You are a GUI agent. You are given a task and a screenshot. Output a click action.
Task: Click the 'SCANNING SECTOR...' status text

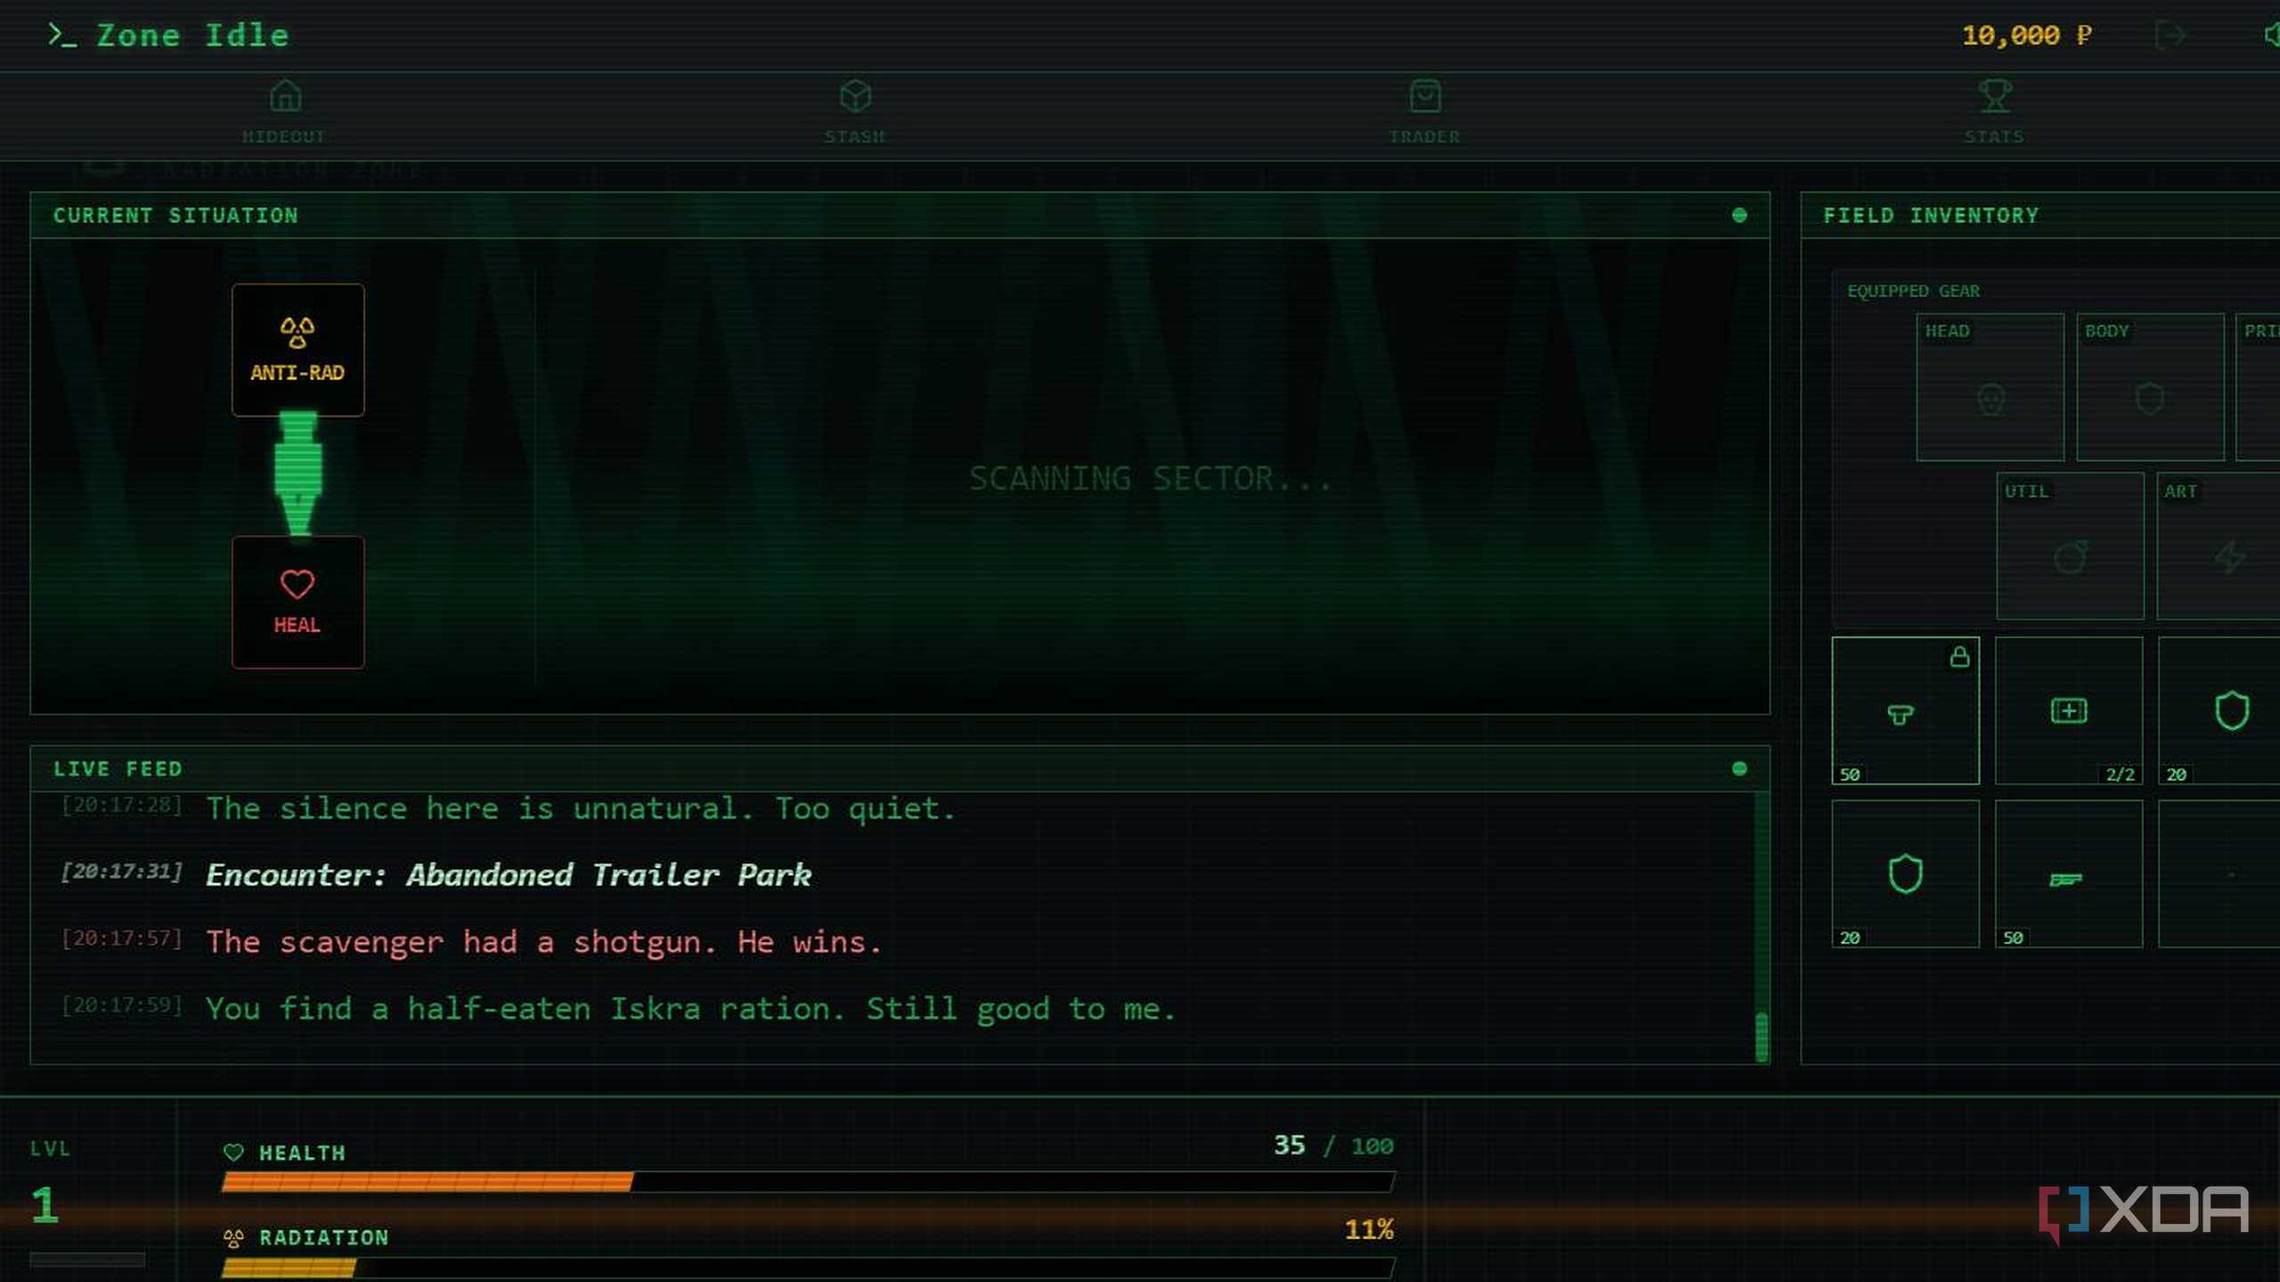click(x=1151, y=479)
